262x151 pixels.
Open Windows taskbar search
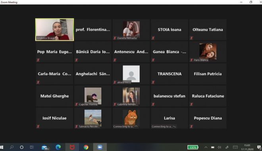(x=12, y=147)
